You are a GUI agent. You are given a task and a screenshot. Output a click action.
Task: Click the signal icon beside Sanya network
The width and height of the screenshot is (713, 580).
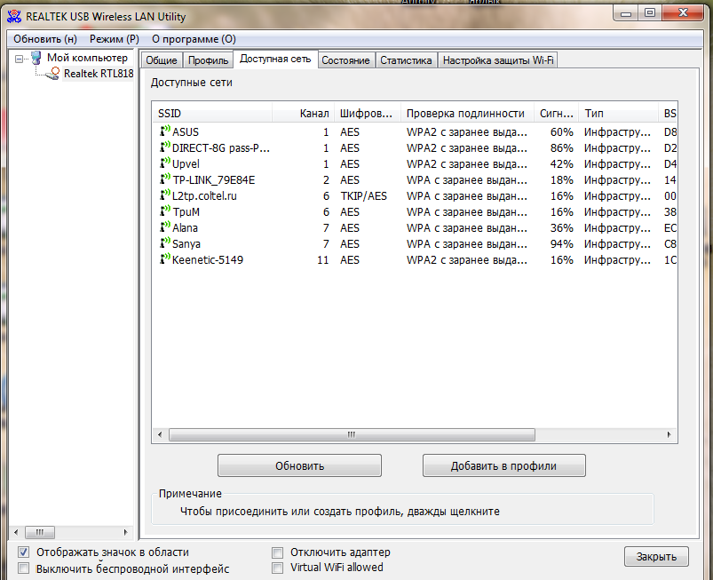[x=165, y=242]
